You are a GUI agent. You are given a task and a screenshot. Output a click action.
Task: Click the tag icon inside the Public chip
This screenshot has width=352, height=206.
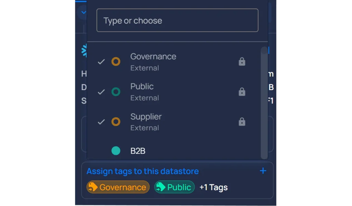point(161,187)
